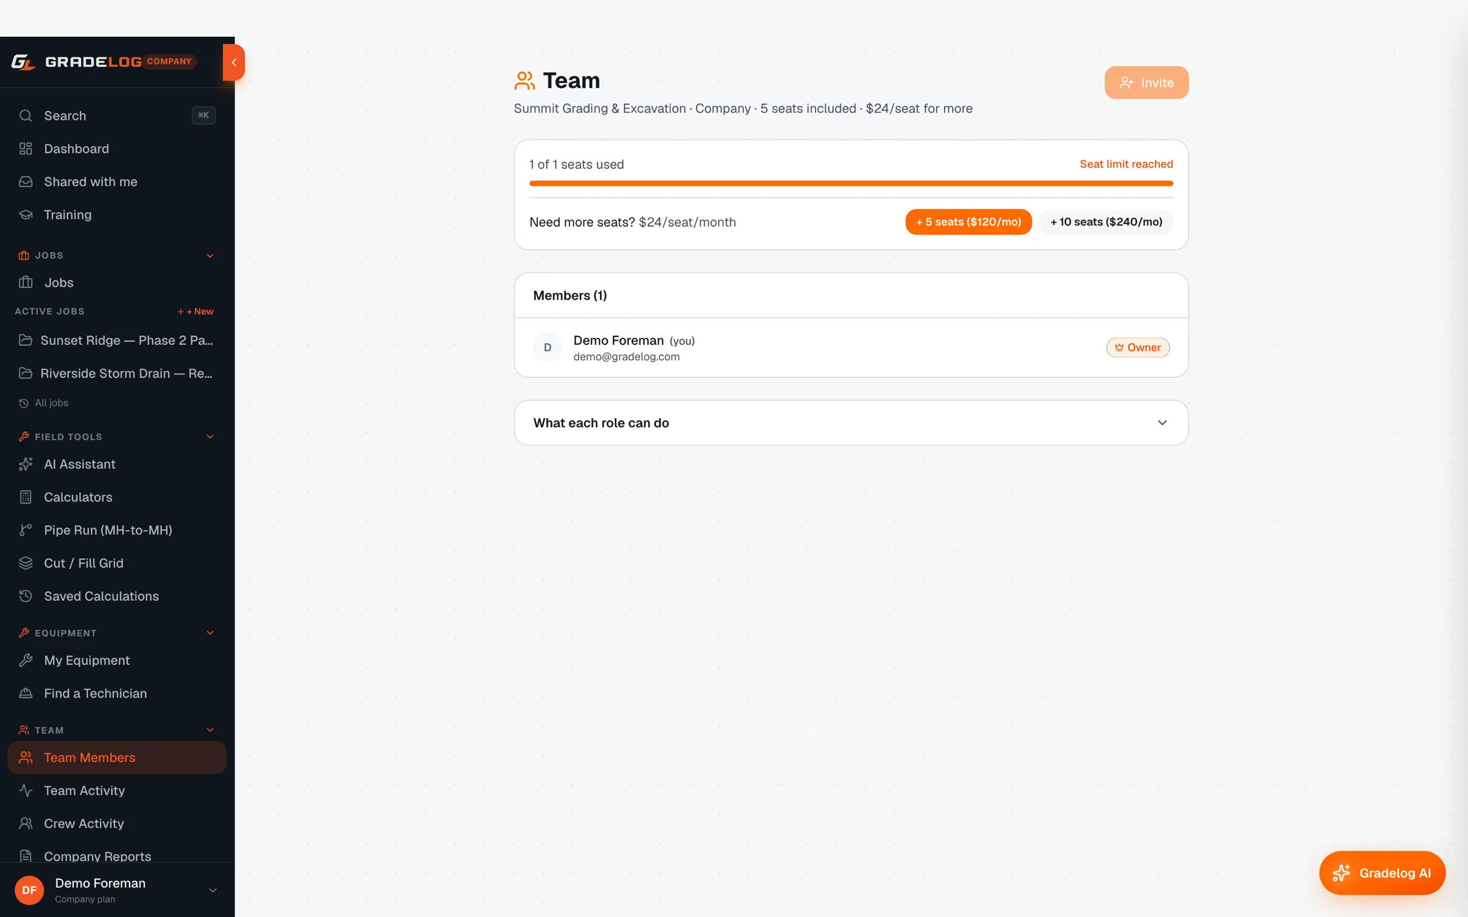Collapse the TEAM section chevron
Viewport: 1468px width, 917px height.
tap(210, 730)
